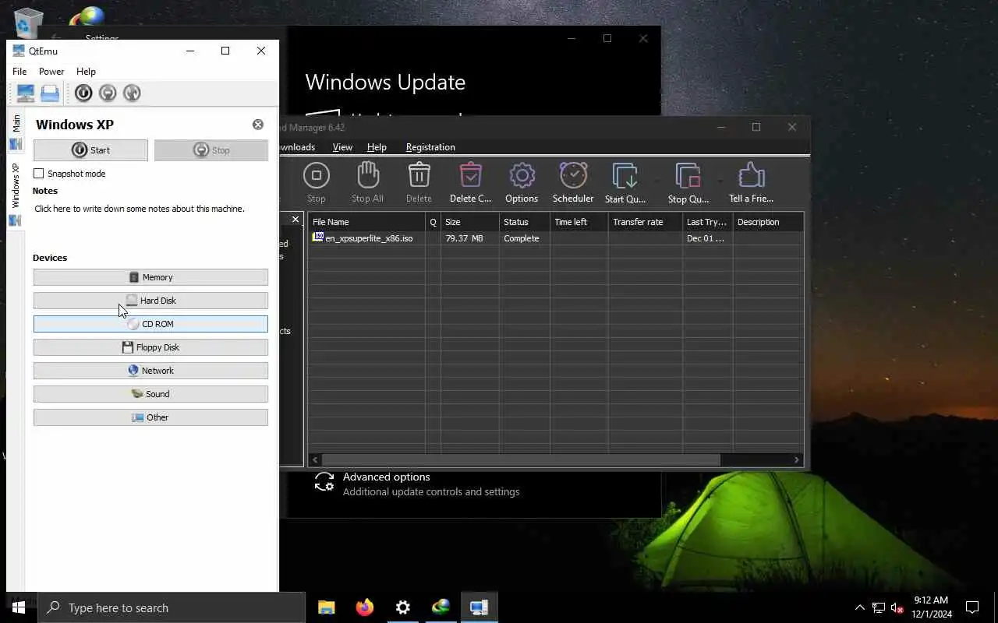Click the stop machine icon in QtEmu toolbar

tap(108, 93)
